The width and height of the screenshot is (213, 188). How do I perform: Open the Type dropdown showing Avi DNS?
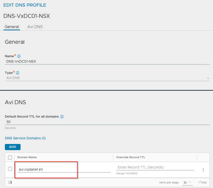click(107, 78)
